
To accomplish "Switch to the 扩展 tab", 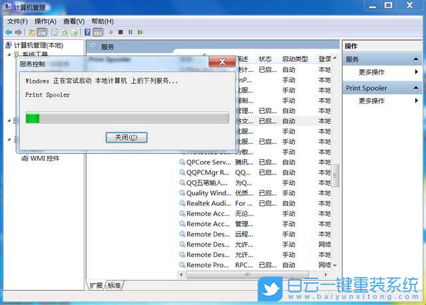I will tap(96, 286).
